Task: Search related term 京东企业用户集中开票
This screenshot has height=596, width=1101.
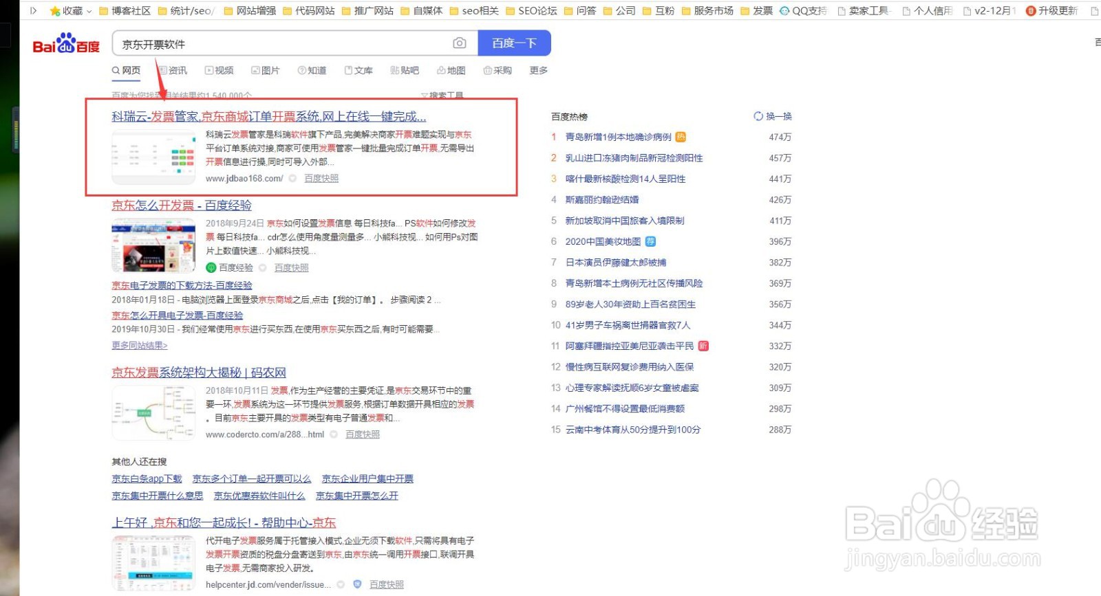Action: [x=367, y=479]
